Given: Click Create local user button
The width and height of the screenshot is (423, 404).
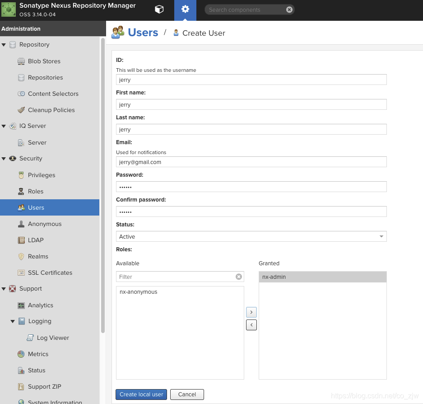Looking at the screenshot, I should coord(141,394).
